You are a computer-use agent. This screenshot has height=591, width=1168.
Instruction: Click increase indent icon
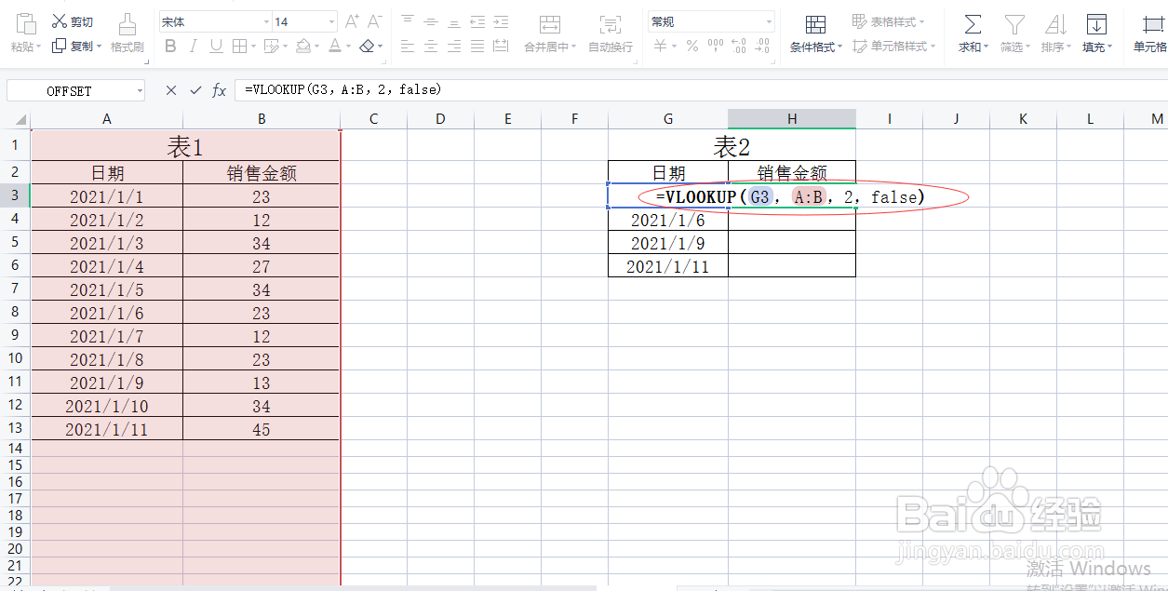coord(501,21)
